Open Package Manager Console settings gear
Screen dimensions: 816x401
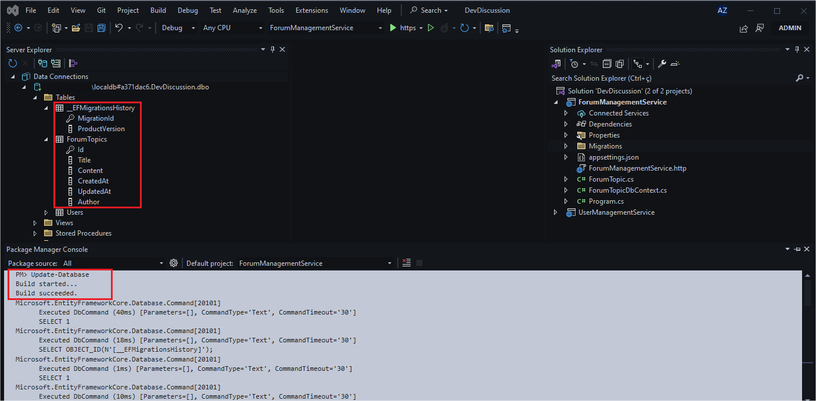pyautogui.click(x=173, y=263)
